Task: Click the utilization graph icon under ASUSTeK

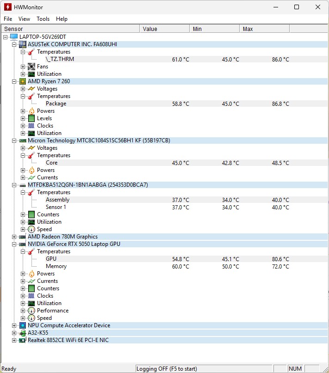Action: pyautogui.click(x=31, y=74)
